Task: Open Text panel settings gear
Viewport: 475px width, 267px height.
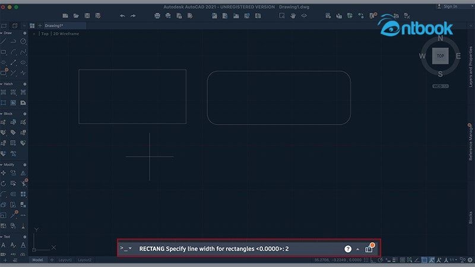Action: click(x=25, y=237)
